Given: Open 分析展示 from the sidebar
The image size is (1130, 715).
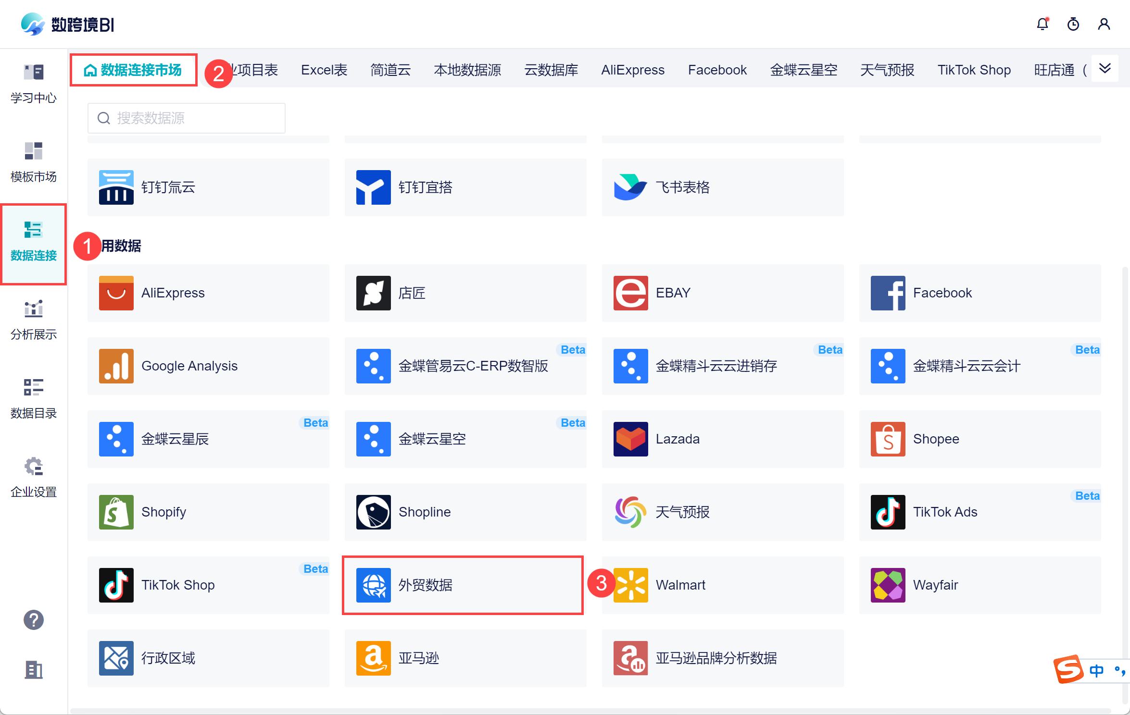Looking at the screenshot, I should click(33, 320).
